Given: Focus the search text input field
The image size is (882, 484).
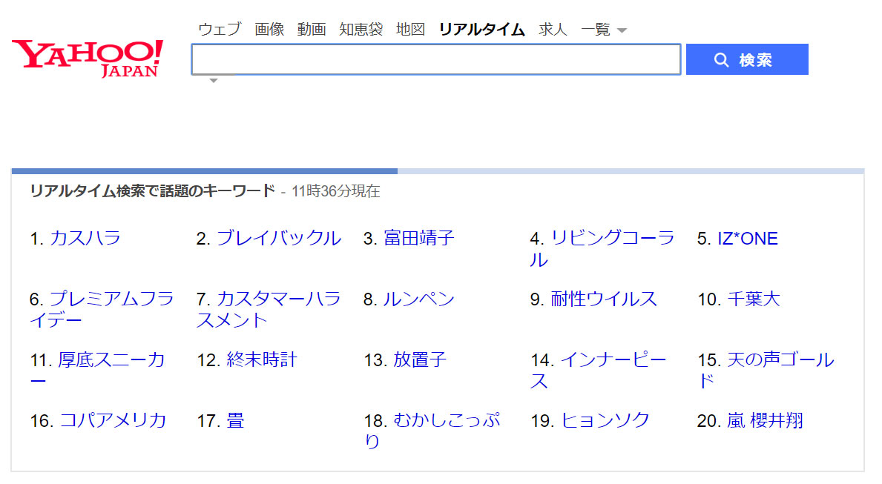Looking at the screenshot, I should coord(436,59).
